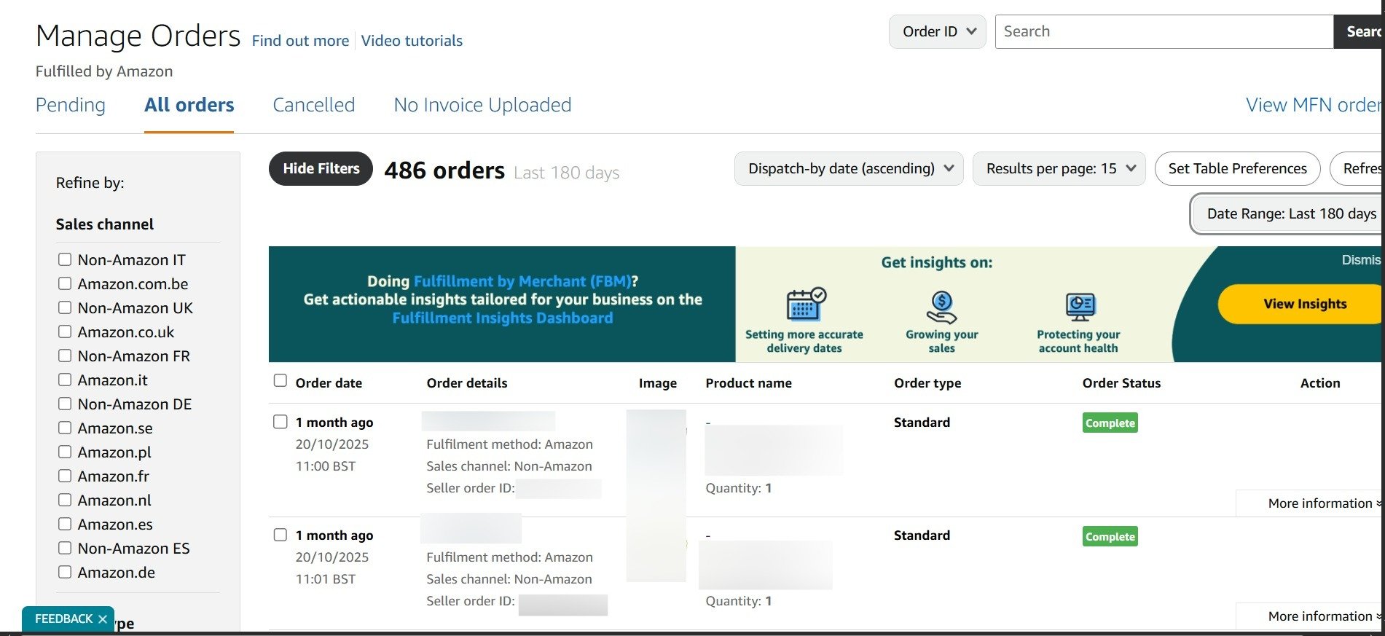
Task: Switch to the Pending tab
Action: [x=71, y=106]
